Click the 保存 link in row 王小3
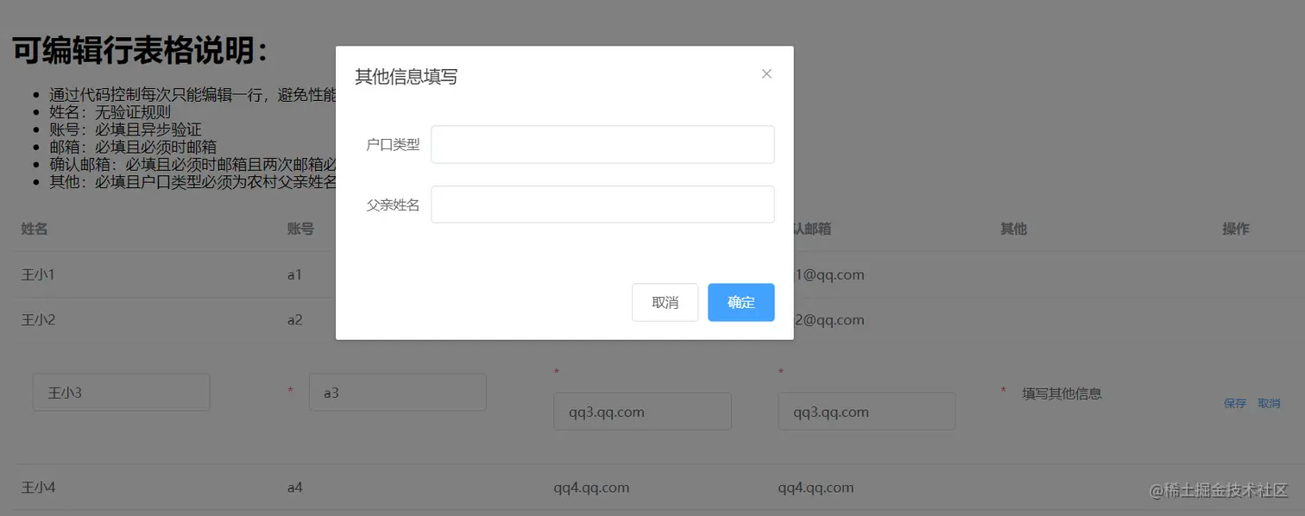The image size is (1305, 516). click(1235, 403)
